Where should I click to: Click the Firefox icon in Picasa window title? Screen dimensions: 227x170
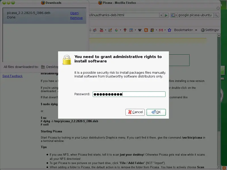pyautogui.click(x=100, y=3)
